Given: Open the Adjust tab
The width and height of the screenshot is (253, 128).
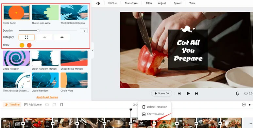Looking at the screenshot, I should [162, 3].
